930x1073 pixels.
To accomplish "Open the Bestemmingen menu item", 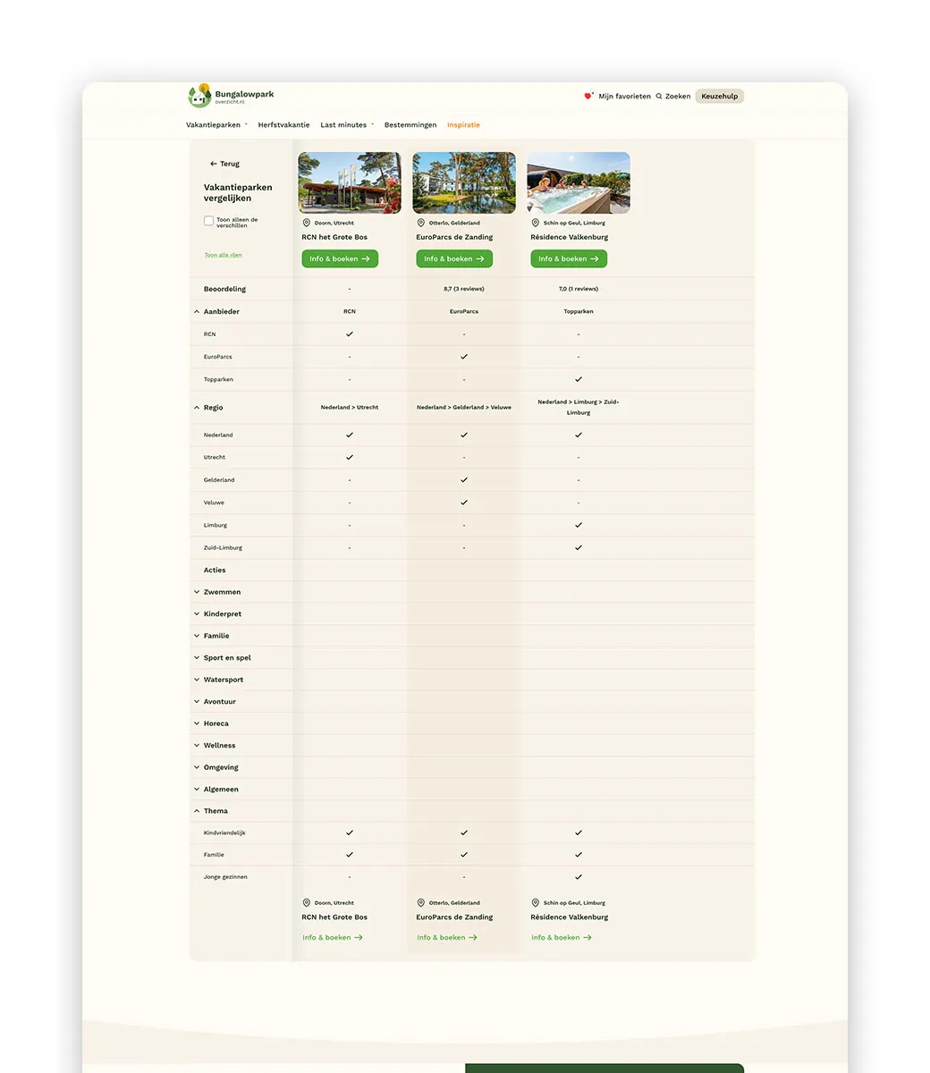I will (x=410, y=125).
